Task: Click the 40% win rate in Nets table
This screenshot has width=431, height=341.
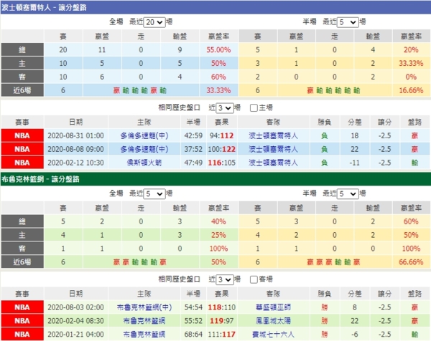Action: (218, 221)
